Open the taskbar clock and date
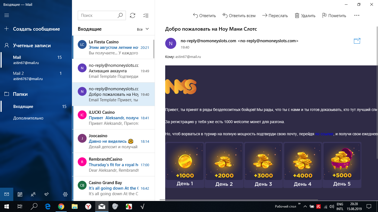The height and width of the screenshot is (212, 378). (354, 206)
